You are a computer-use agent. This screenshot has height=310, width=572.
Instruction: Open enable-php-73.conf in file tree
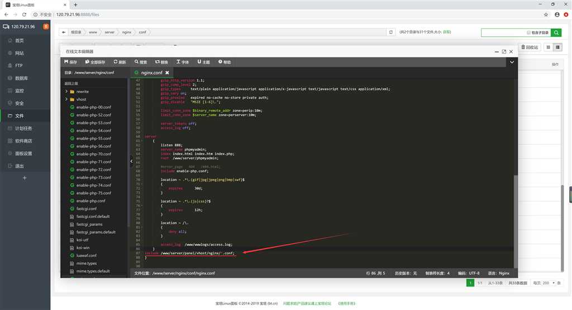94,177
